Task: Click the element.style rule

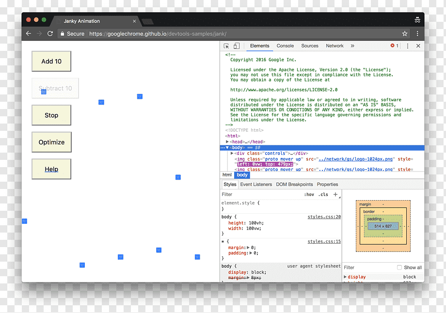Action: [240, 203]
